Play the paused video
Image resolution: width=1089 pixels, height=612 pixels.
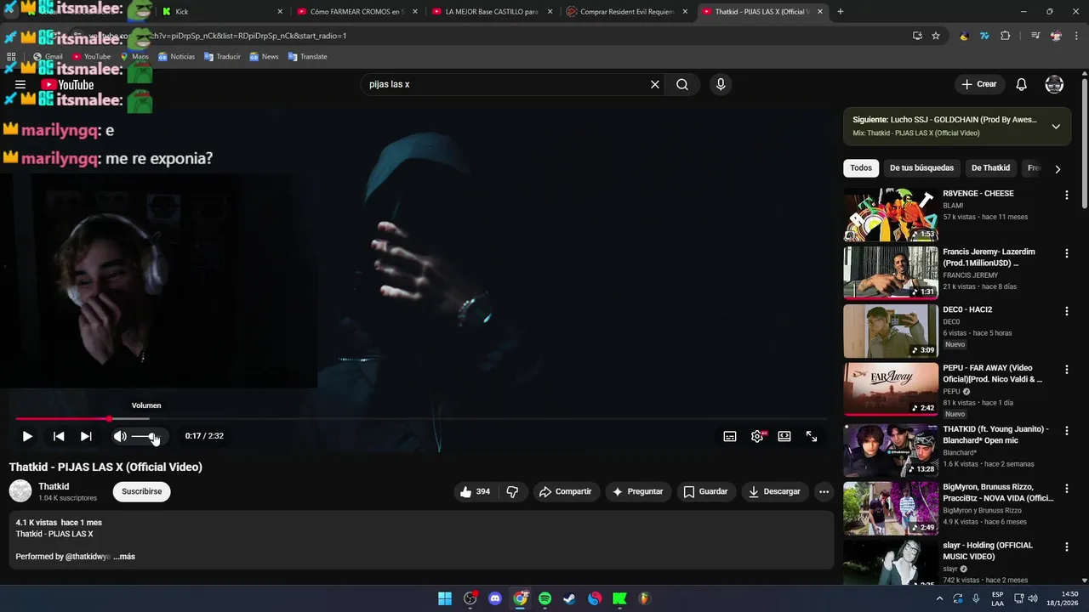pyautogui.click(x=27, y=436)
